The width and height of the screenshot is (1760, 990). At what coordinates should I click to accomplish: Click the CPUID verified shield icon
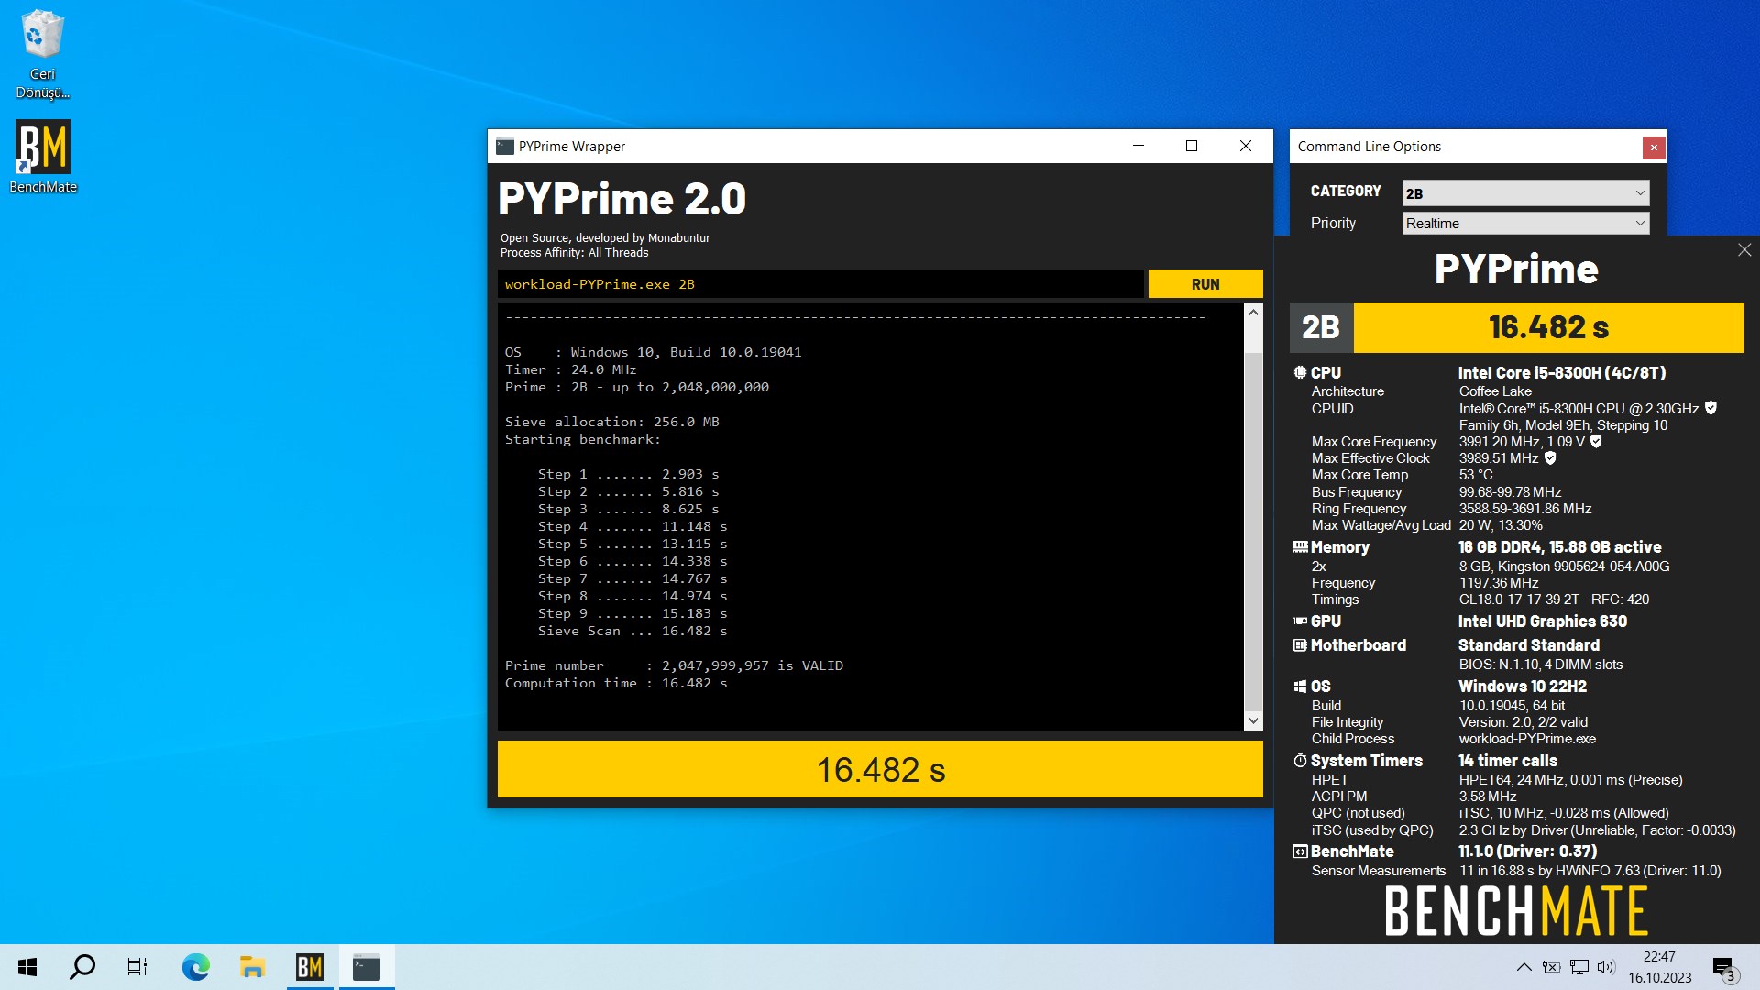pos(1710,408)
